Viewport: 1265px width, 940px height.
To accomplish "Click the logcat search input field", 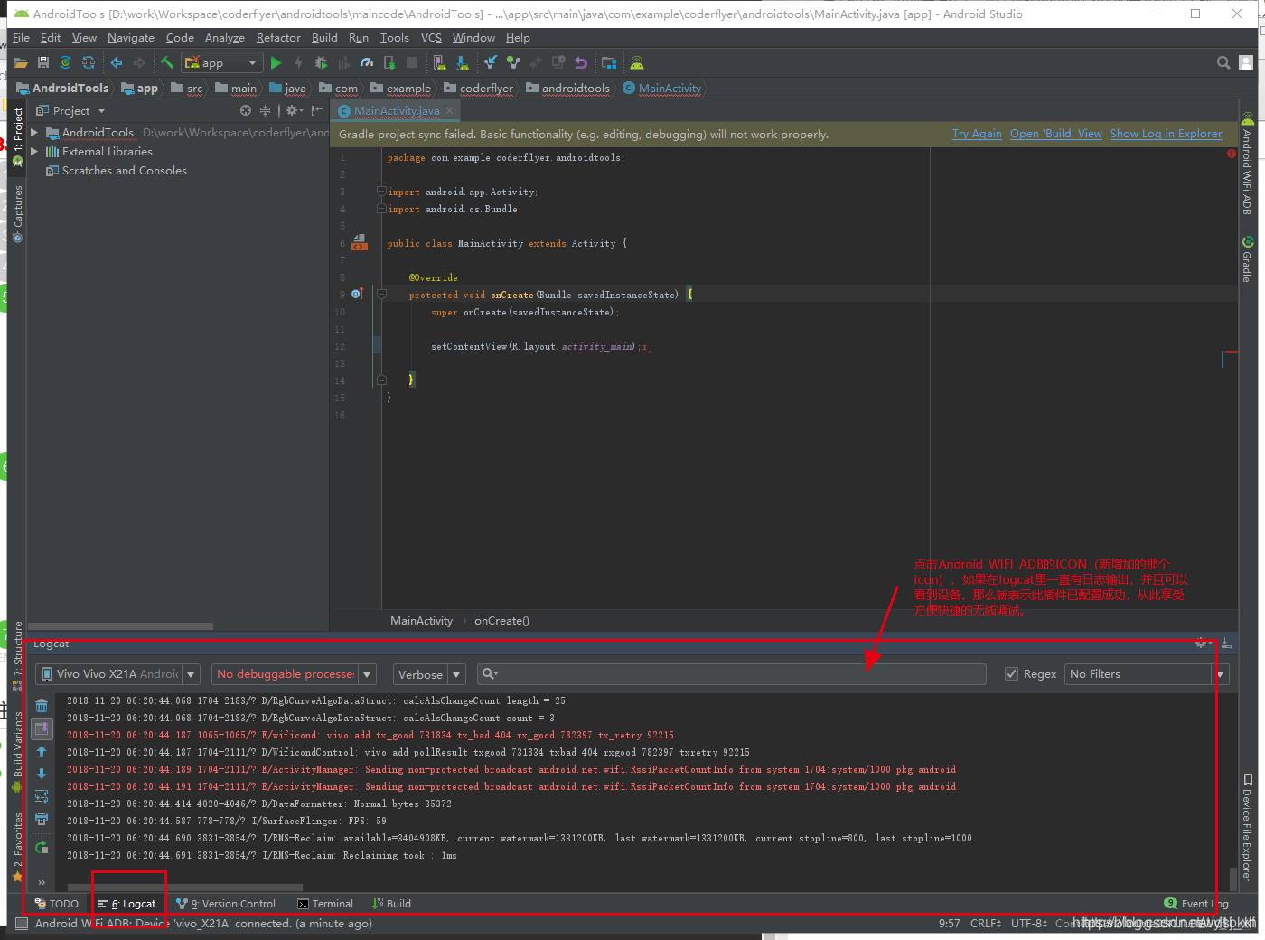I will [731, 674].
